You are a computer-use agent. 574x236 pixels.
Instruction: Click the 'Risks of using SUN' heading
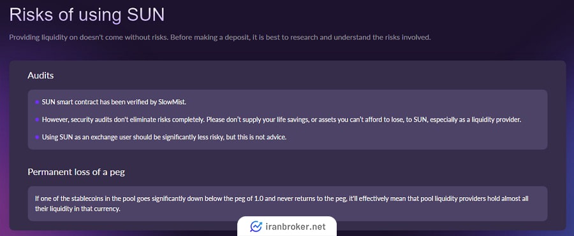[x=87, y=15]
